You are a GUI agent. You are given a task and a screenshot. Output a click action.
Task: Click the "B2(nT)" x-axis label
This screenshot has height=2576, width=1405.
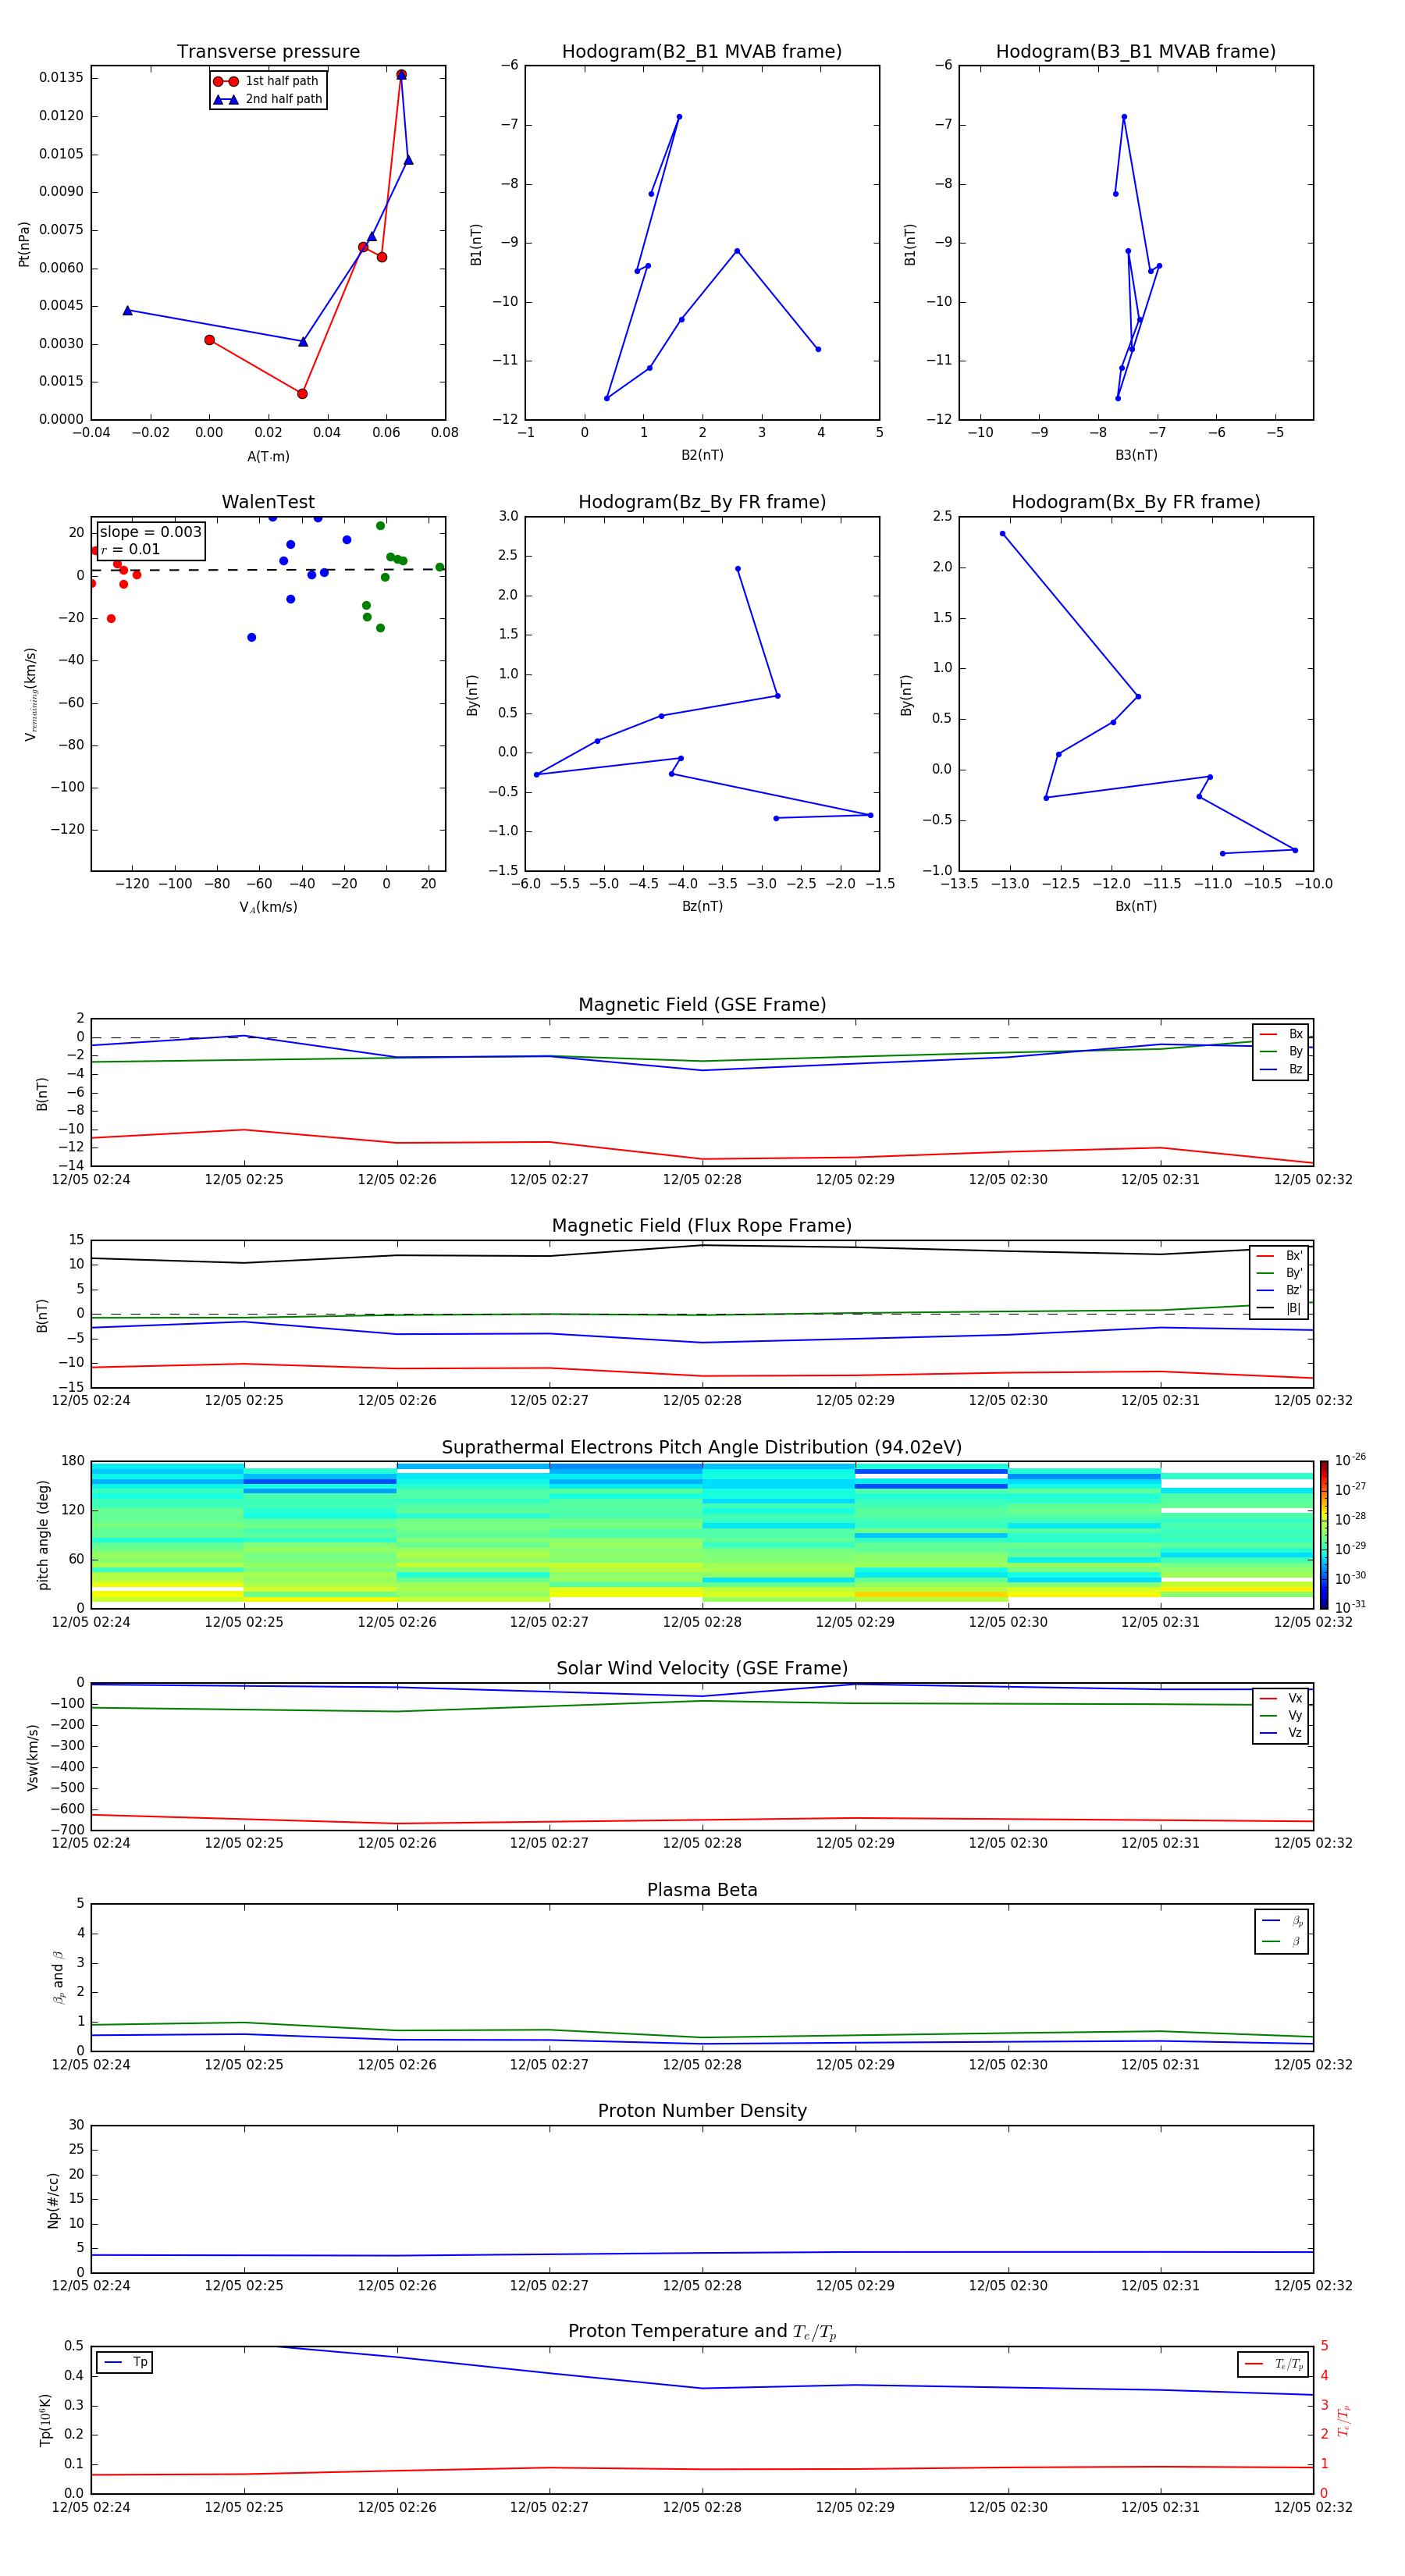pyautogui.click(x=702, y=455)
